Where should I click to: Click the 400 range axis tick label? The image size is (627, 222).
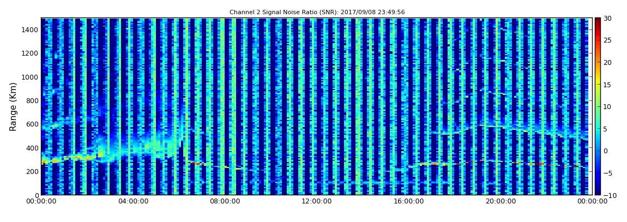[x=32, y=148]
